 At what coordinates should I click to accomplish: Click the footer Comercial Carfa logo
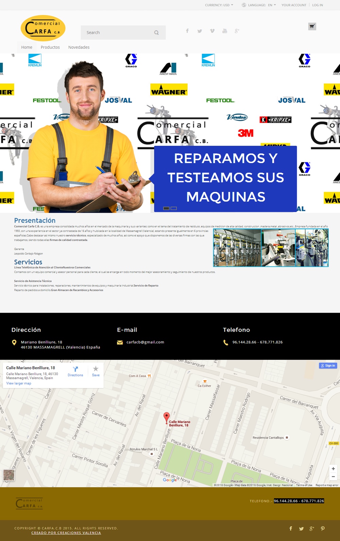pos(29,503)
